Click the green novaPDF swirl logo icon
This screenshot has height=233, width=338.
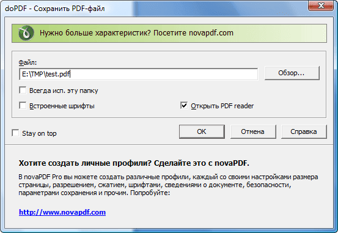[26, 33]
